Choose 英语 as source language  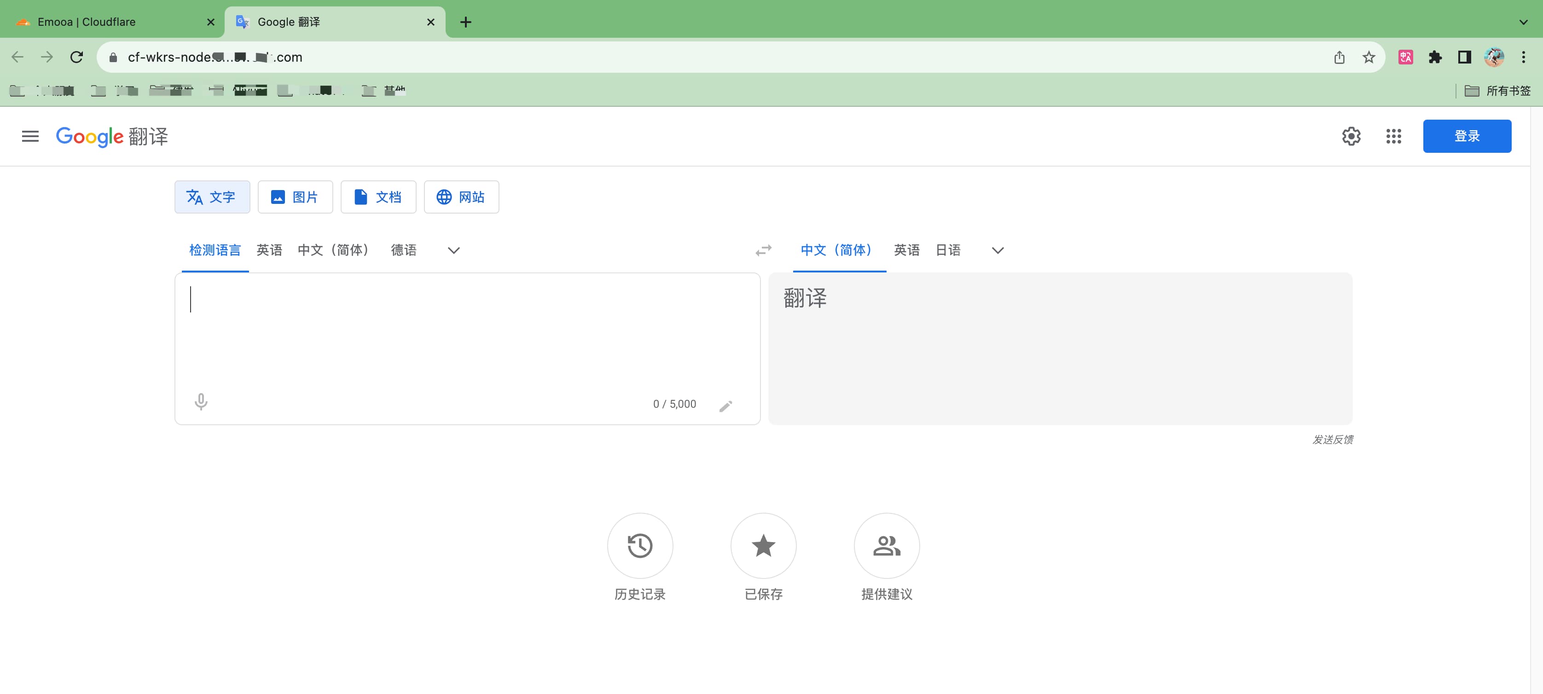tap(269, 250)
